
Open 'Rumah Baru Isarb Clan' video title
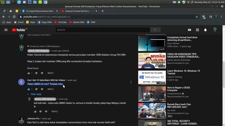coord(179,106)
